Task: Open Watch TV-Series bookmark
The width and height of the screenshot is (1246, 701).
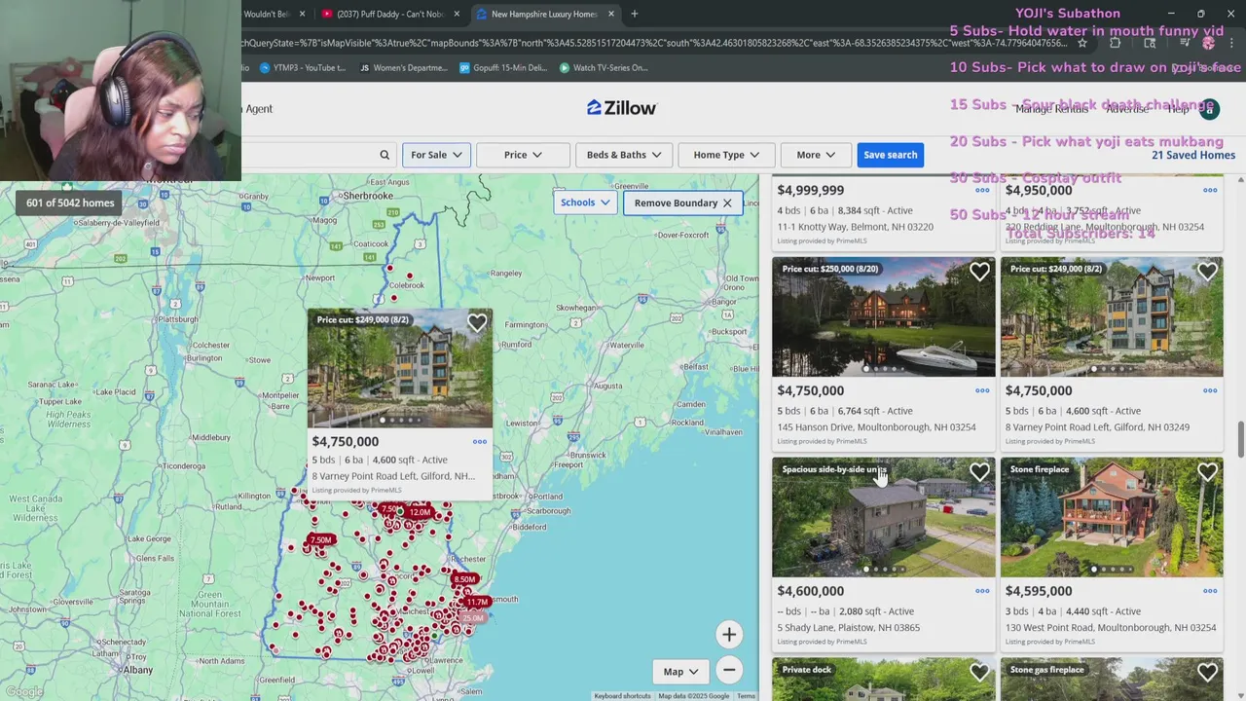Action: tap(604, 68)
